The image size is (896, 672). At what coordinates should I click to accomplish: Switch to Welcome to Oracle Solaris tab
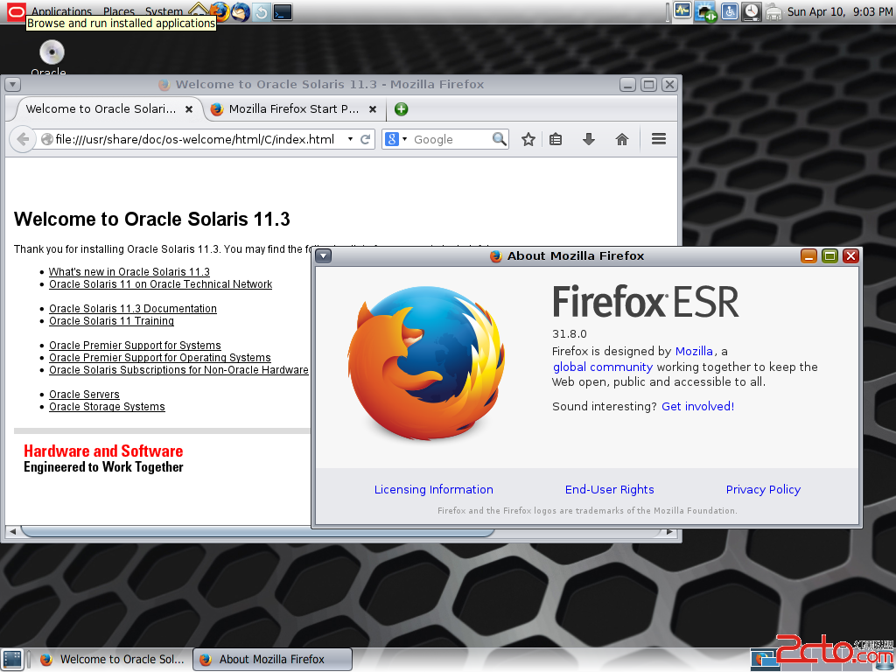tap(101, 108)
